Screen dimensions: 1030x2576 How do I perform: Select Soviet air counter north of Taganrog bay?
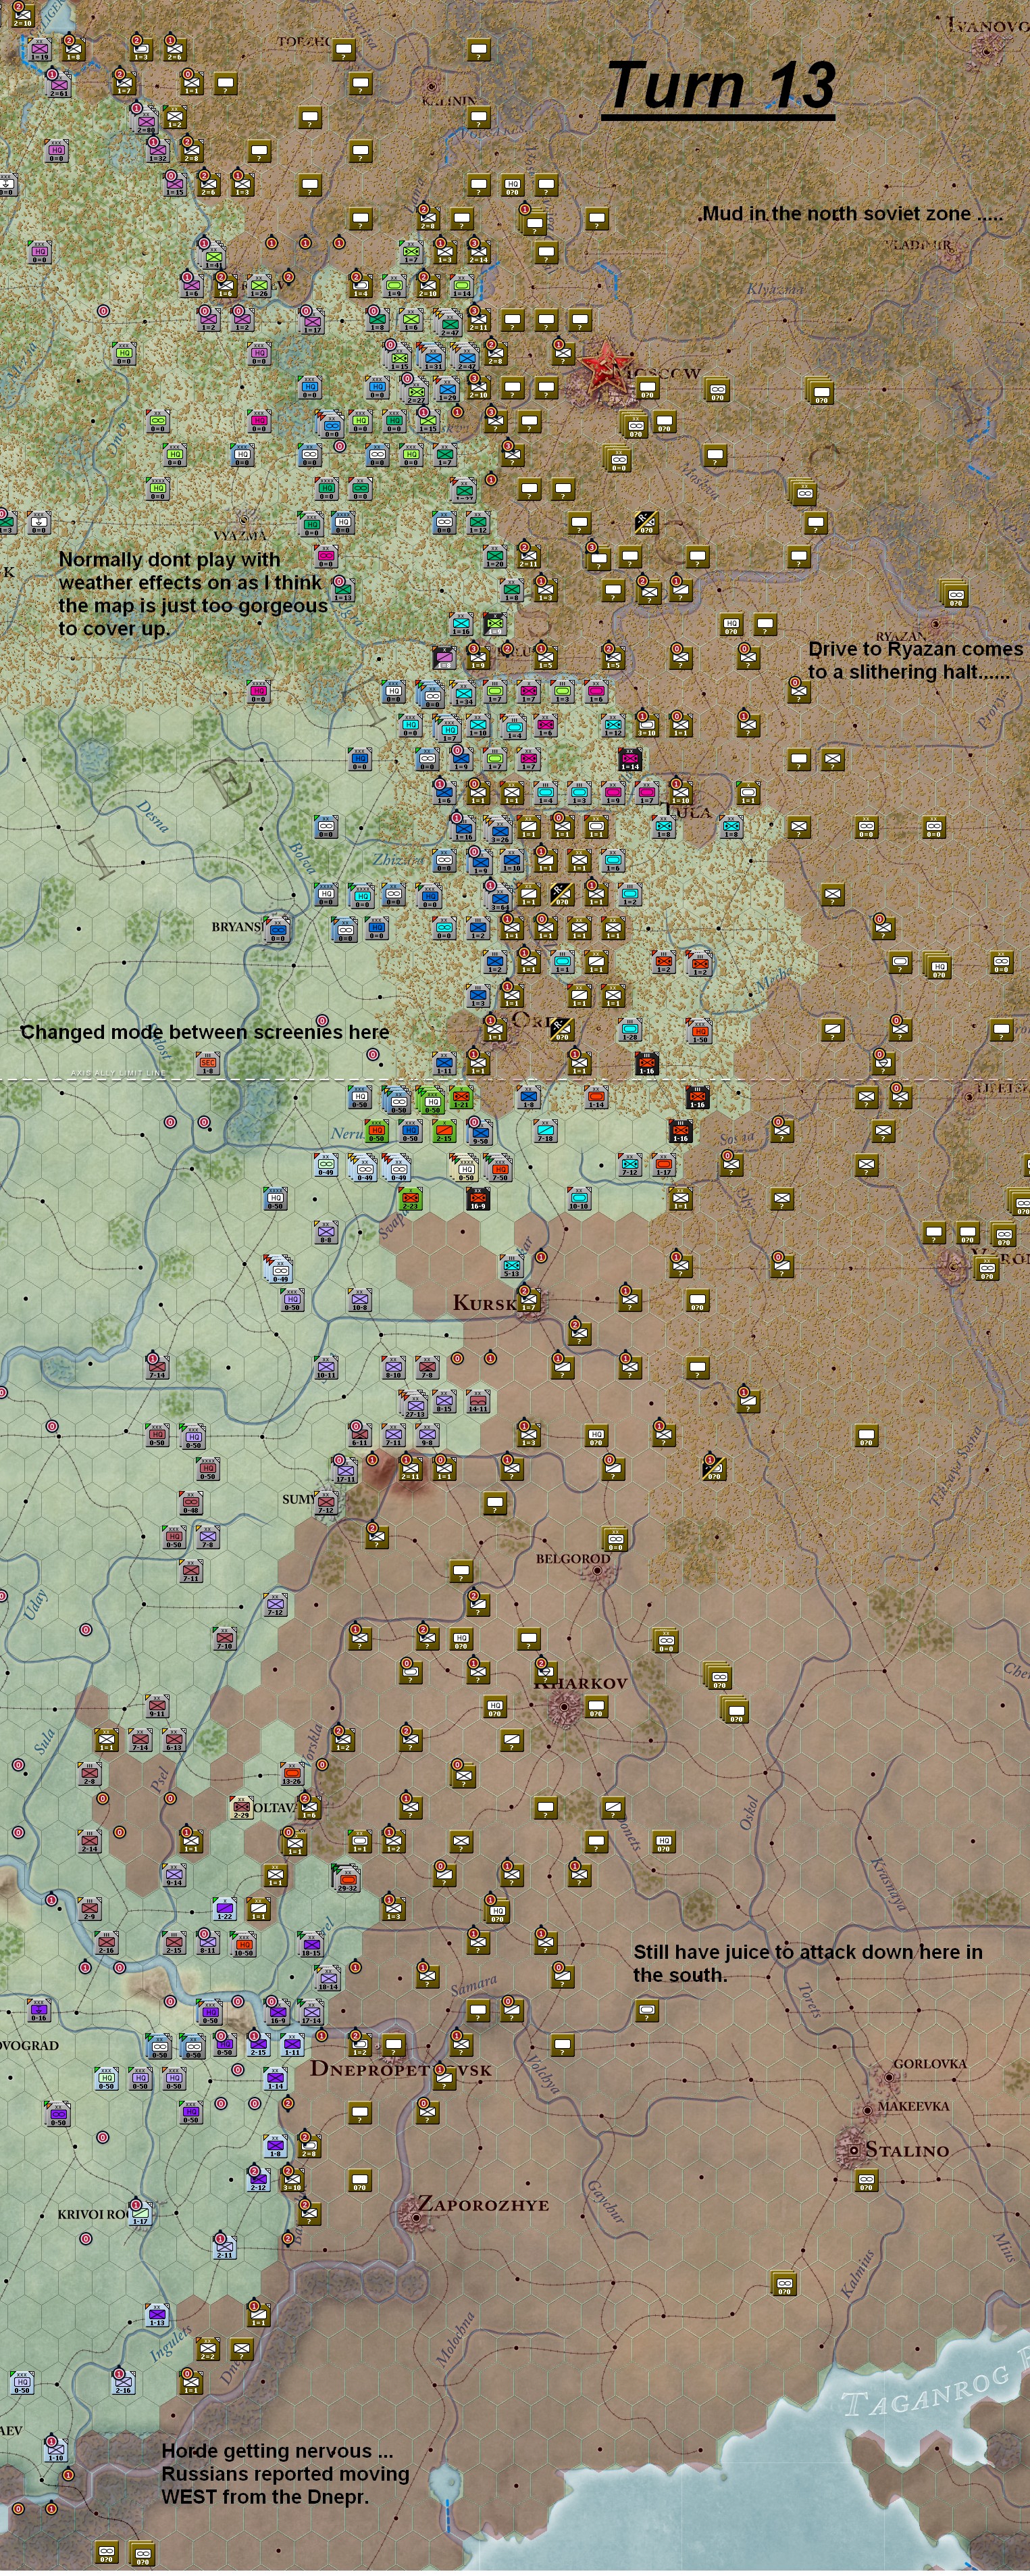tap(784, 2284)
